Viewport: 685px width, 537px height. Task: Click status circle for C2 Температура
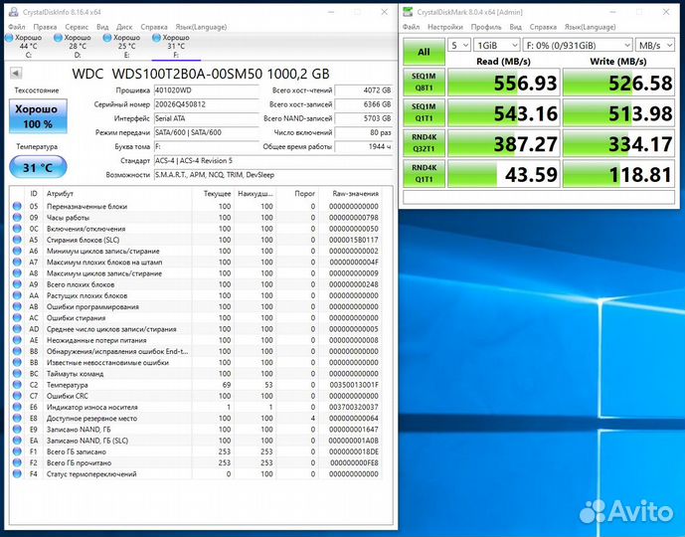click(x=17, y=385)
